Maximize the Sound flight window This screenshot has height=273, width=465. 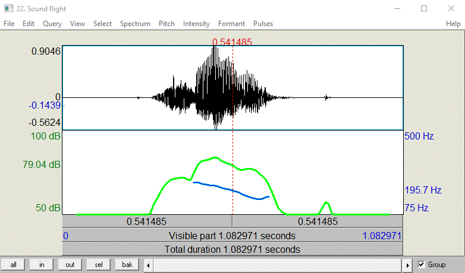(424, 8)
